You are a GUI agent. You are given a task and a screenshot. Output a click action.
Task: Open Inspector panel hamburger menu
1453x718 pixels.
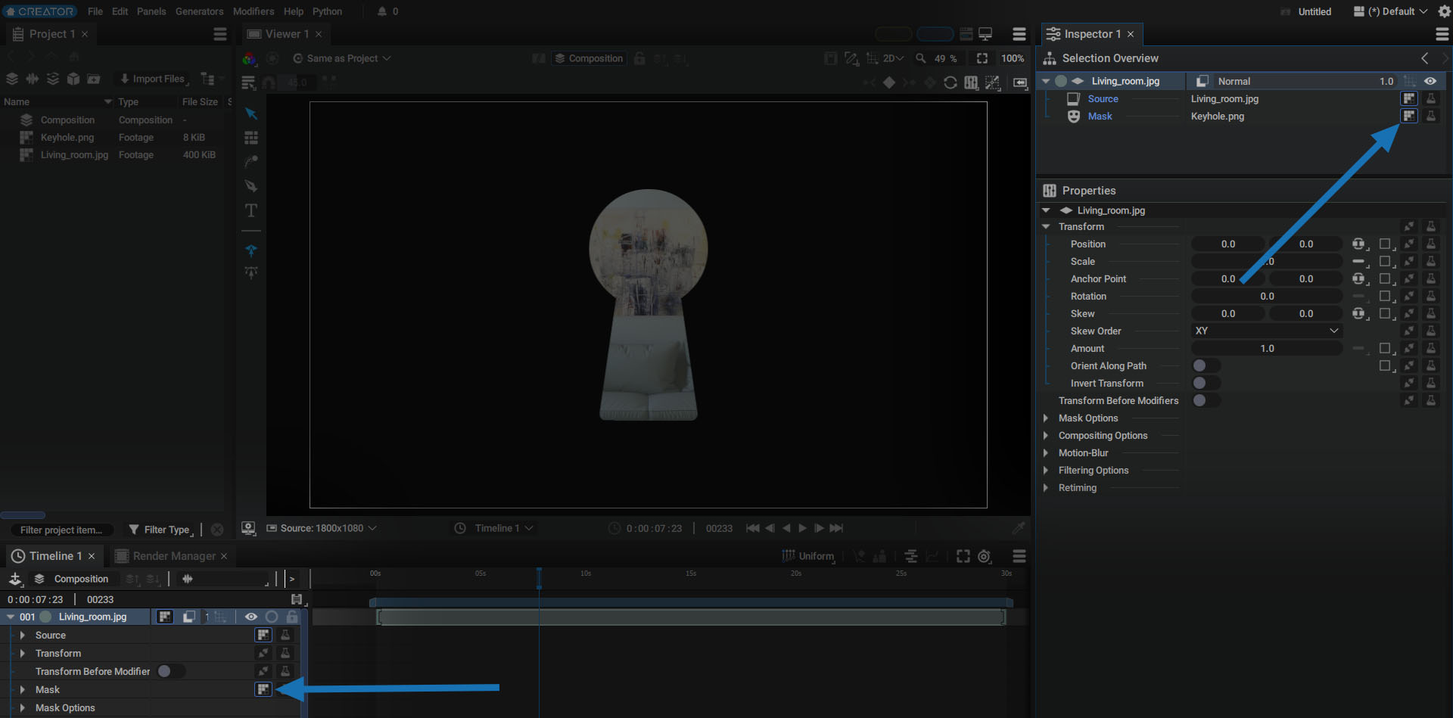click(x=1442, y=34)
